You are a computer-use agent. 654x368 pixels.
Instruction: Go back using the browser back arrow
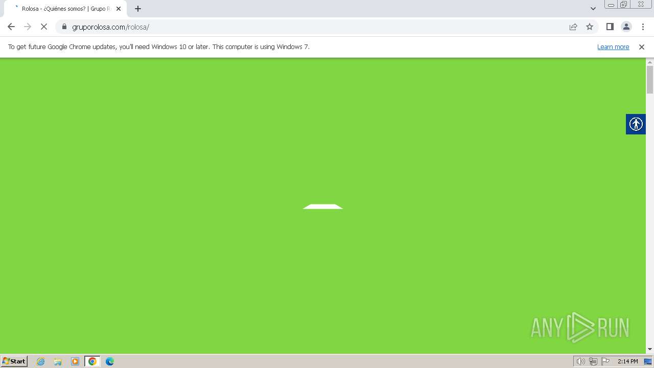(x=11, y=27)
